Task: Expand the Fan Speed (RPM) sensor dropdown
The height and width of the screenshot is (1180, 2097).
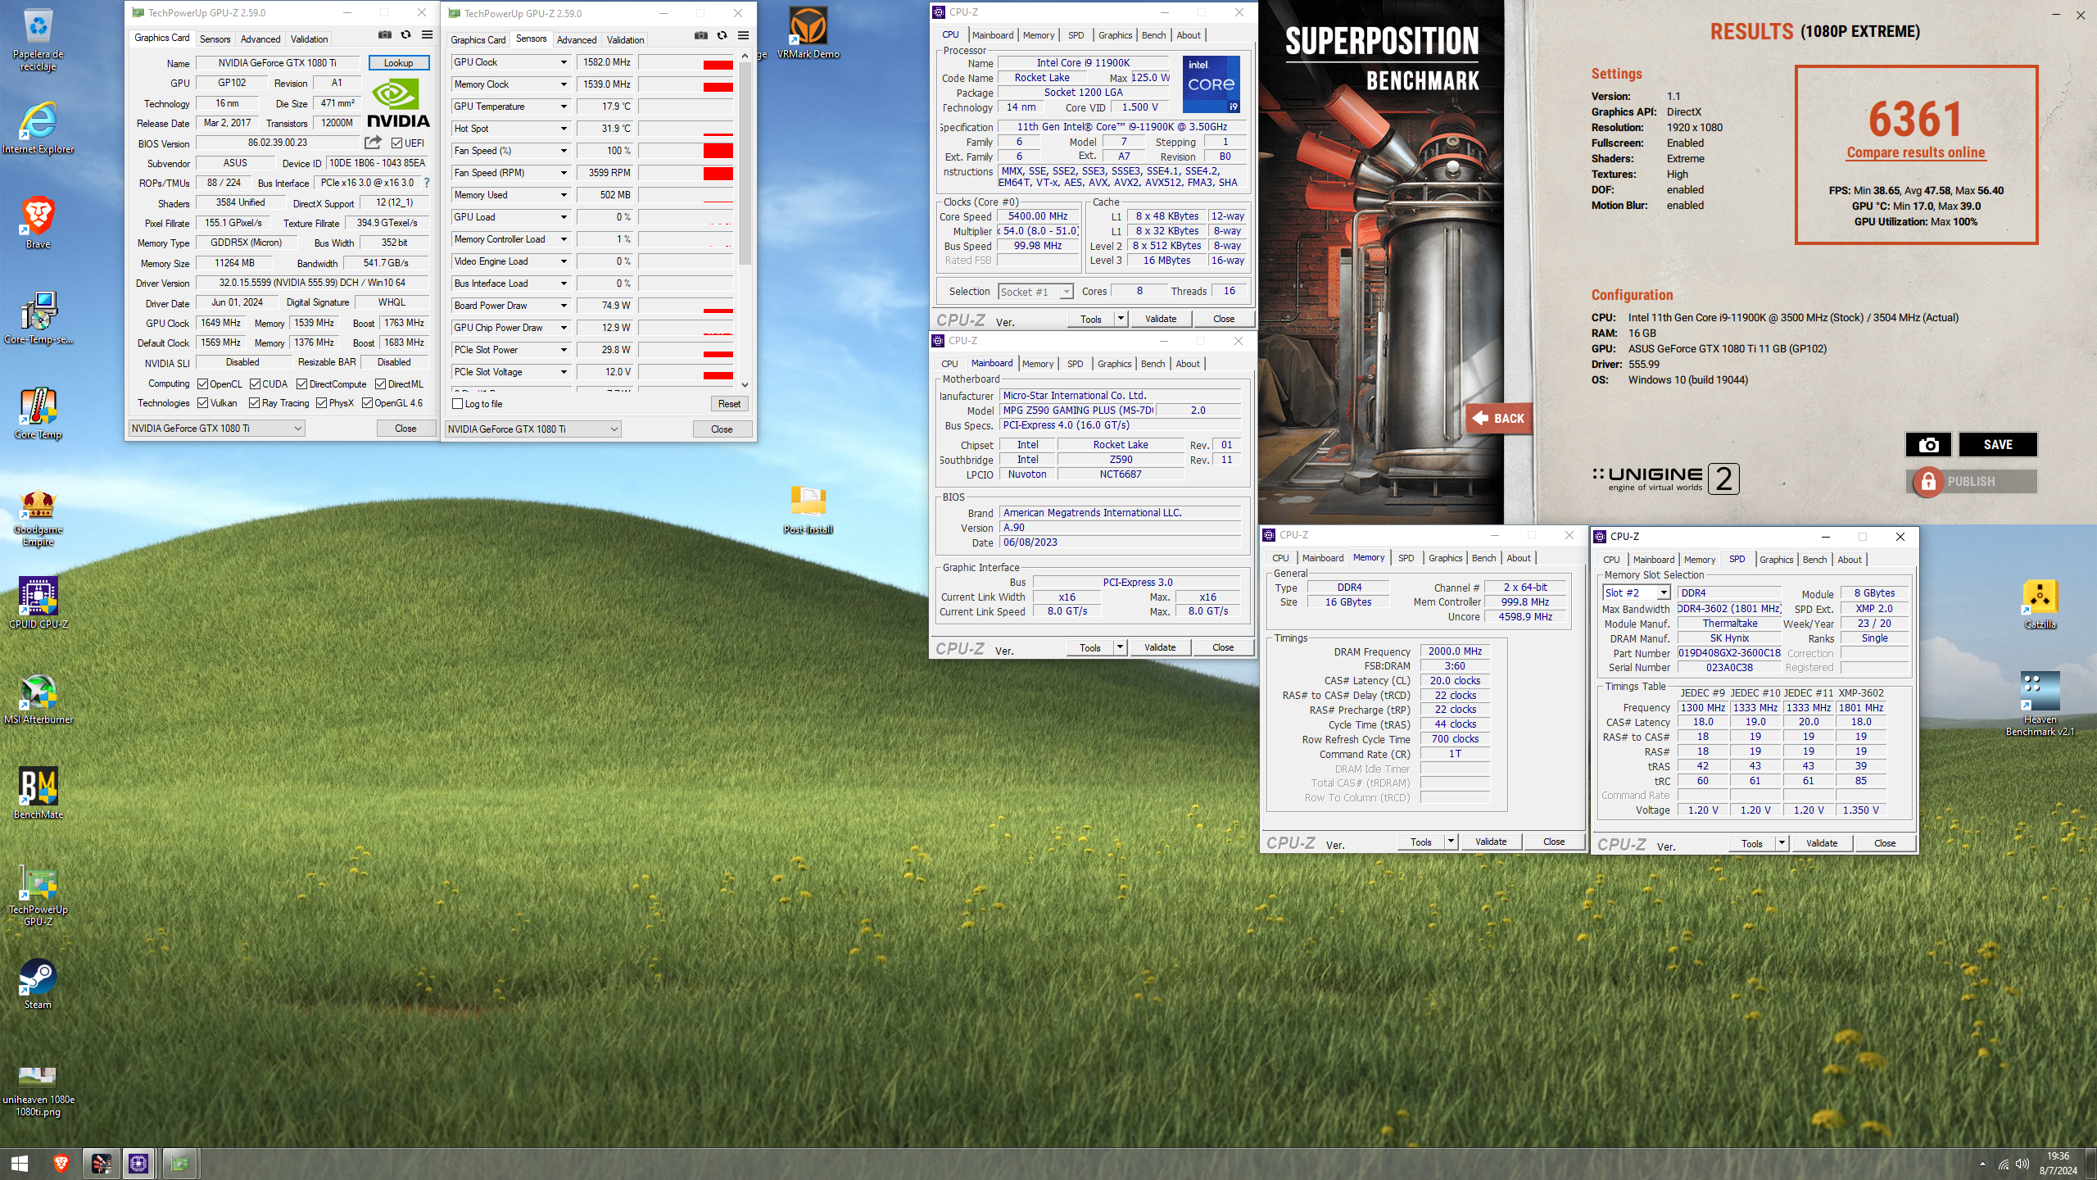Action: pos(564,173)
